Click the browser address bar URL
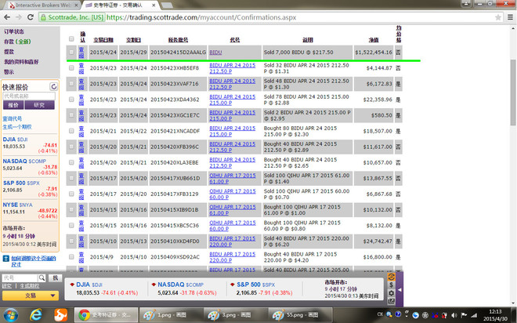This screenshot has width=517, height=323. [x=201, y=17]
